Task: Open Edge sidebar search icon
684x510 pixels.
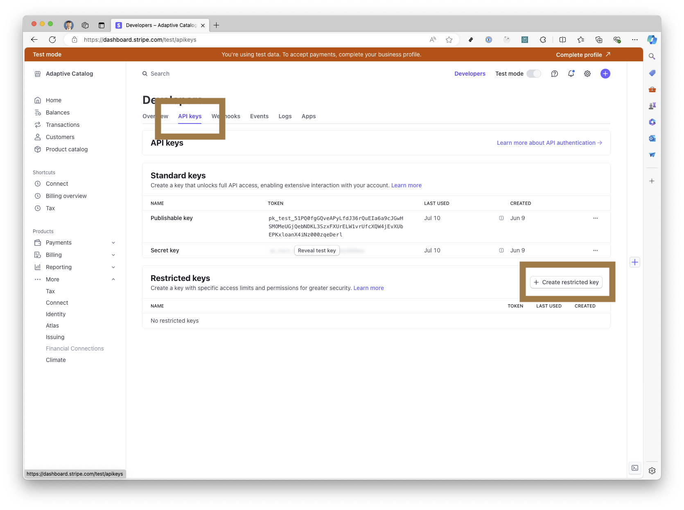Action: 652,56
